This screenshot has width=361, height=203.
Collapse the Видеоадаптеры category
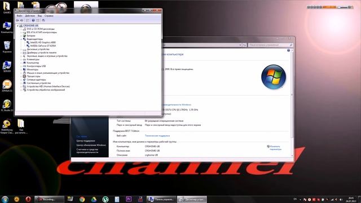[21, 39]
